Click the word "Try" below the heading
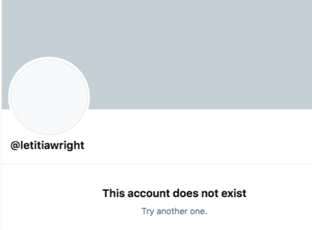The height and width of the screenshot is (230, 312). point(148,211)
